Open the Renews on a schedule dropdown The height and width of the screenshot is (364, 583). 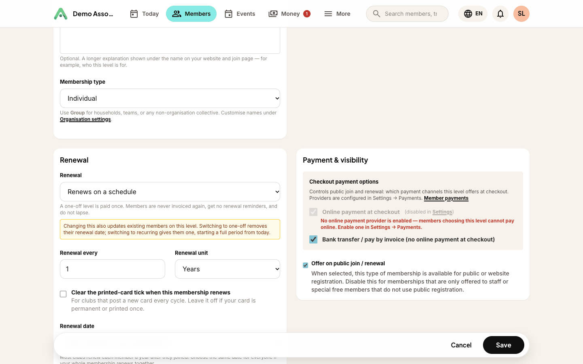tap(170, 192)
